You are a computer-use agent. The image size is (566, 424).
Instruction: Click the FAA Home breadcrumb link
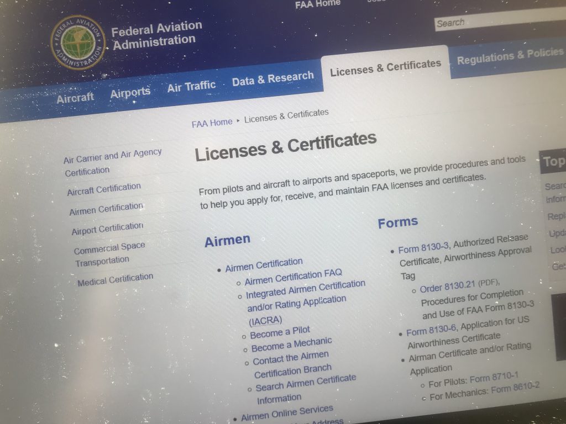click(x=212, y=123)
